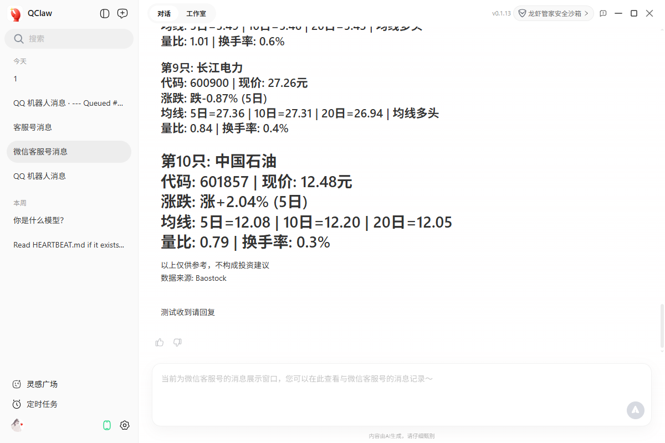This screenshot has width=665, height=443.
Task: Click the message input box
Action: 402,395
